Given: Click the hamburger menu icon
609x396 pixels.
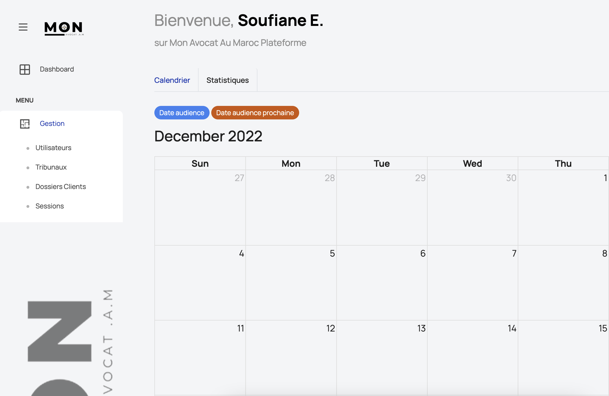Looking at the screenshot, I should 23,27.
